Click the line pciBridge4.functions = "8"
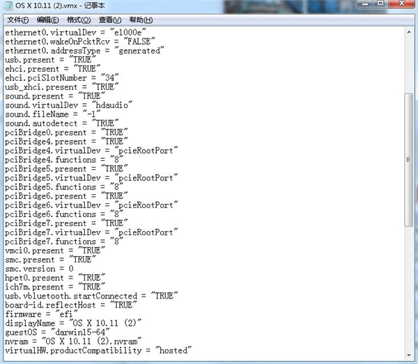418x364 pixels. click(64, 159)
